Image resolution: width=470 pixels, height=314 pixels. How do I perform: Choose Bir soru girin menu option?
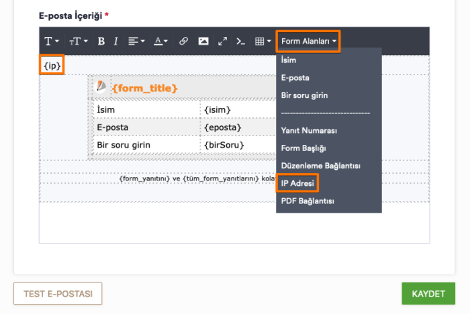pyautogui.click(x=329, y=95)
